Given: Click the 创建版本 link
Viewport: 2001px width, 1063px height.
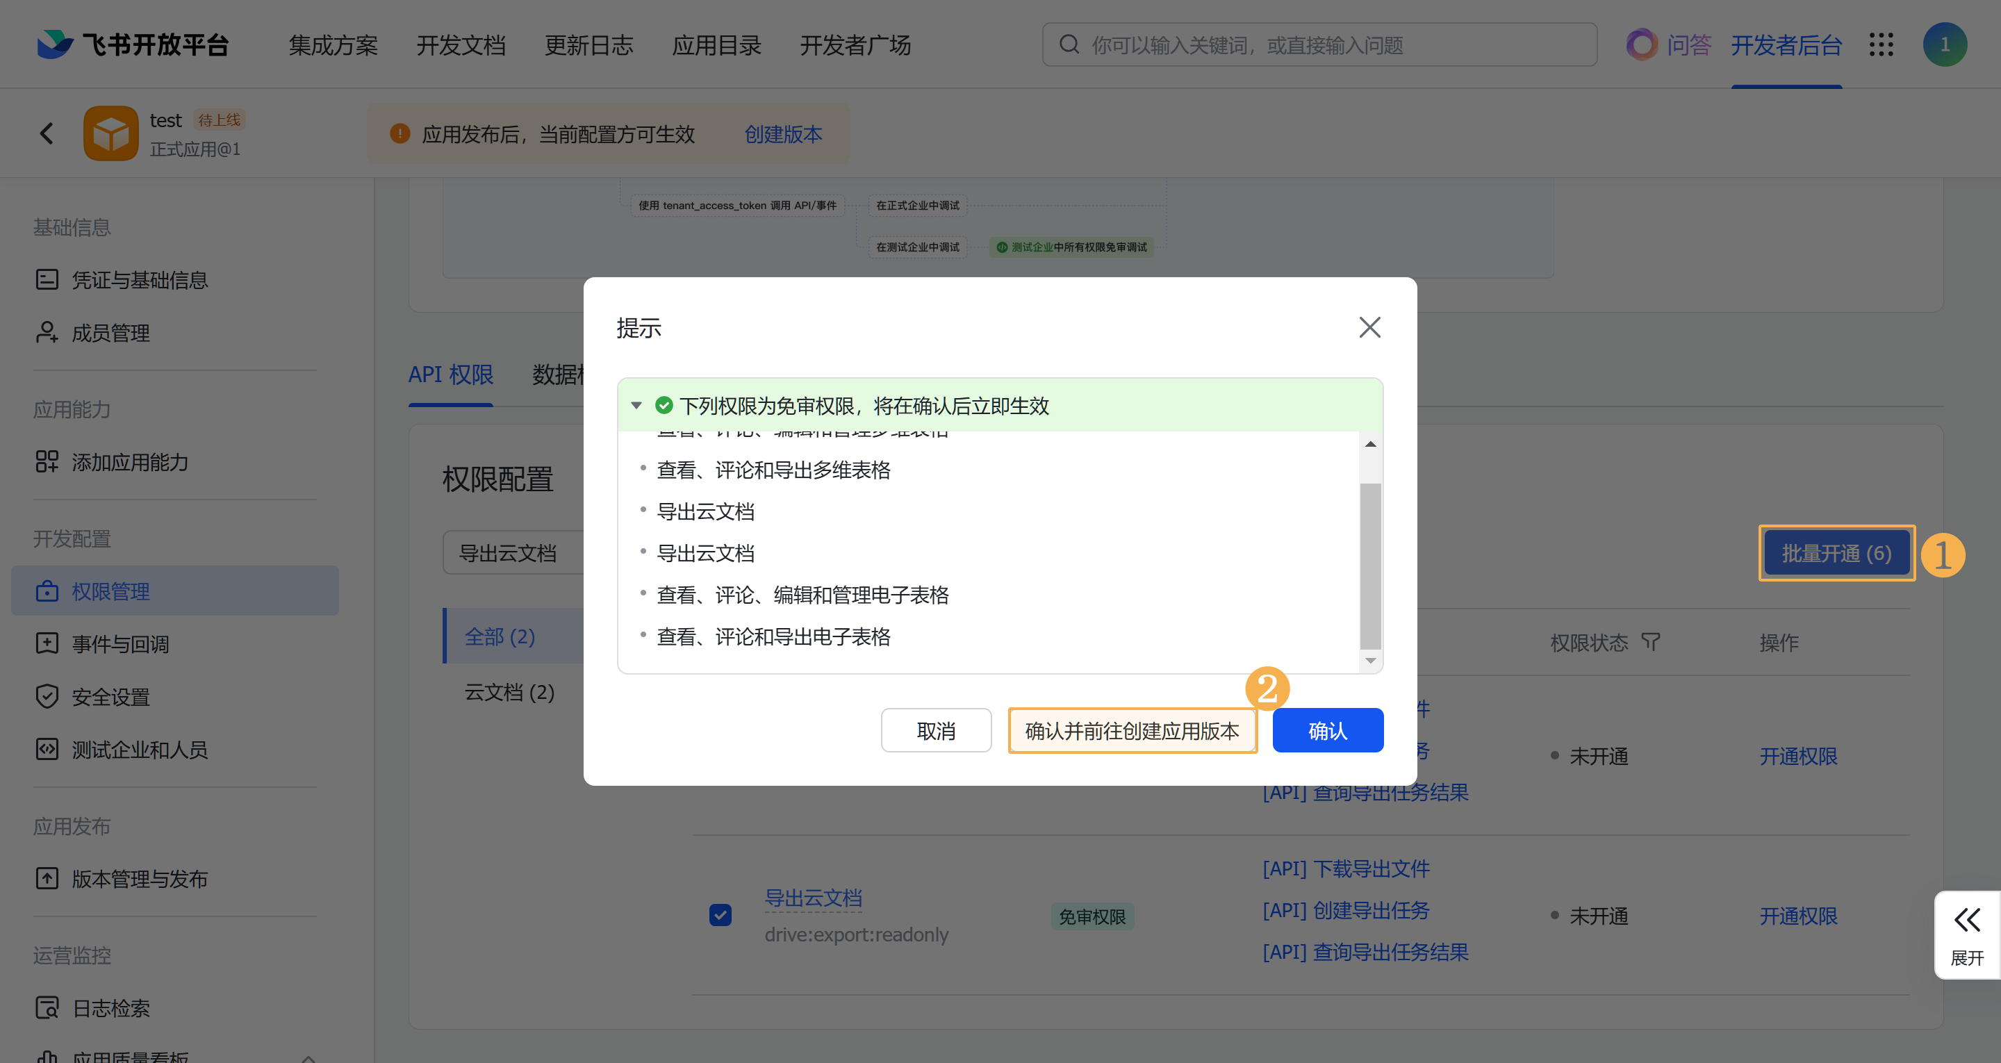Looking at the screenshot, I should click(783, 133).
